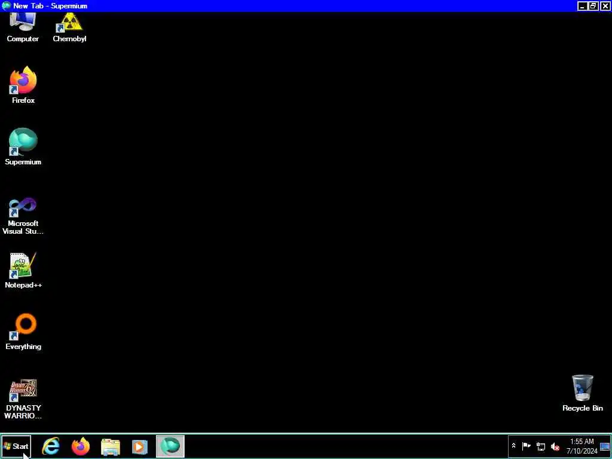Restore down the Supermium window

(593, 6)
